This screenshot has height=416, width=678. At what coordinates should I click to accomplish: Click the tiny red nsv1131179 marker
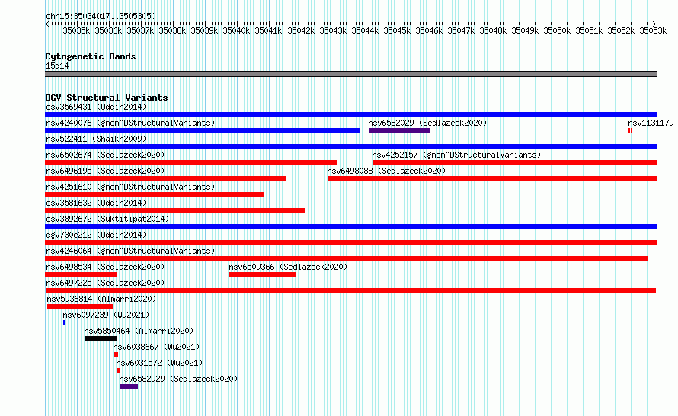point(631,130)
